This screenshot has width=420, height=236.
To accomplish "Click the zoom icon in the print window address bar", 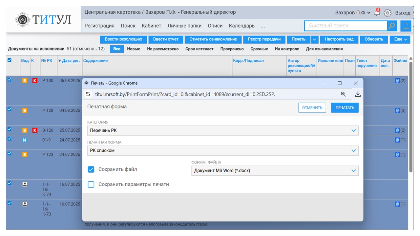I will click(x=343, y=94).
